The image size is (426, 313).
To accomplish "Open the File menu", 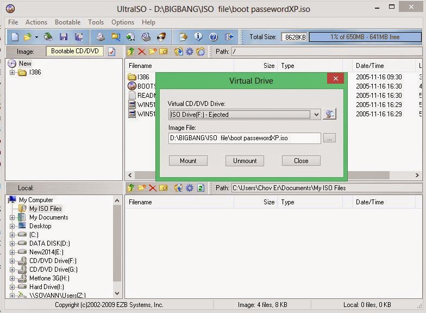I will [x=13, y=22].
